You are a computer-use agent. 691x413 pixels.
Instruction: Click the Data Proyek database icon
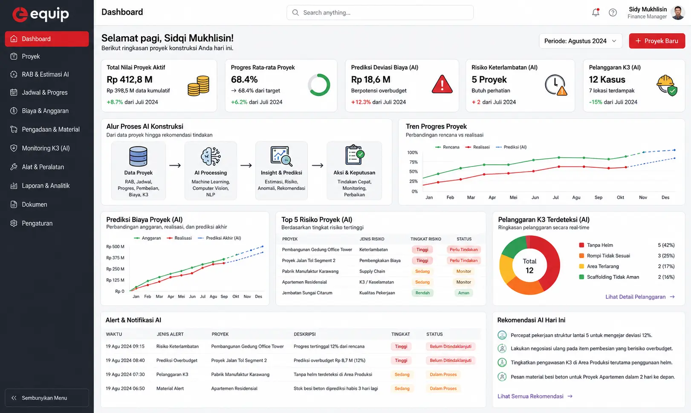139,156
